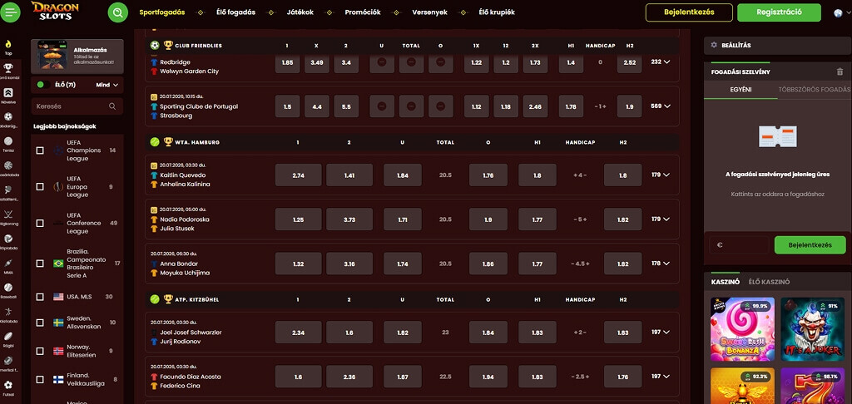Open the Alkalmazás app download banner

[x=77, y=57]
